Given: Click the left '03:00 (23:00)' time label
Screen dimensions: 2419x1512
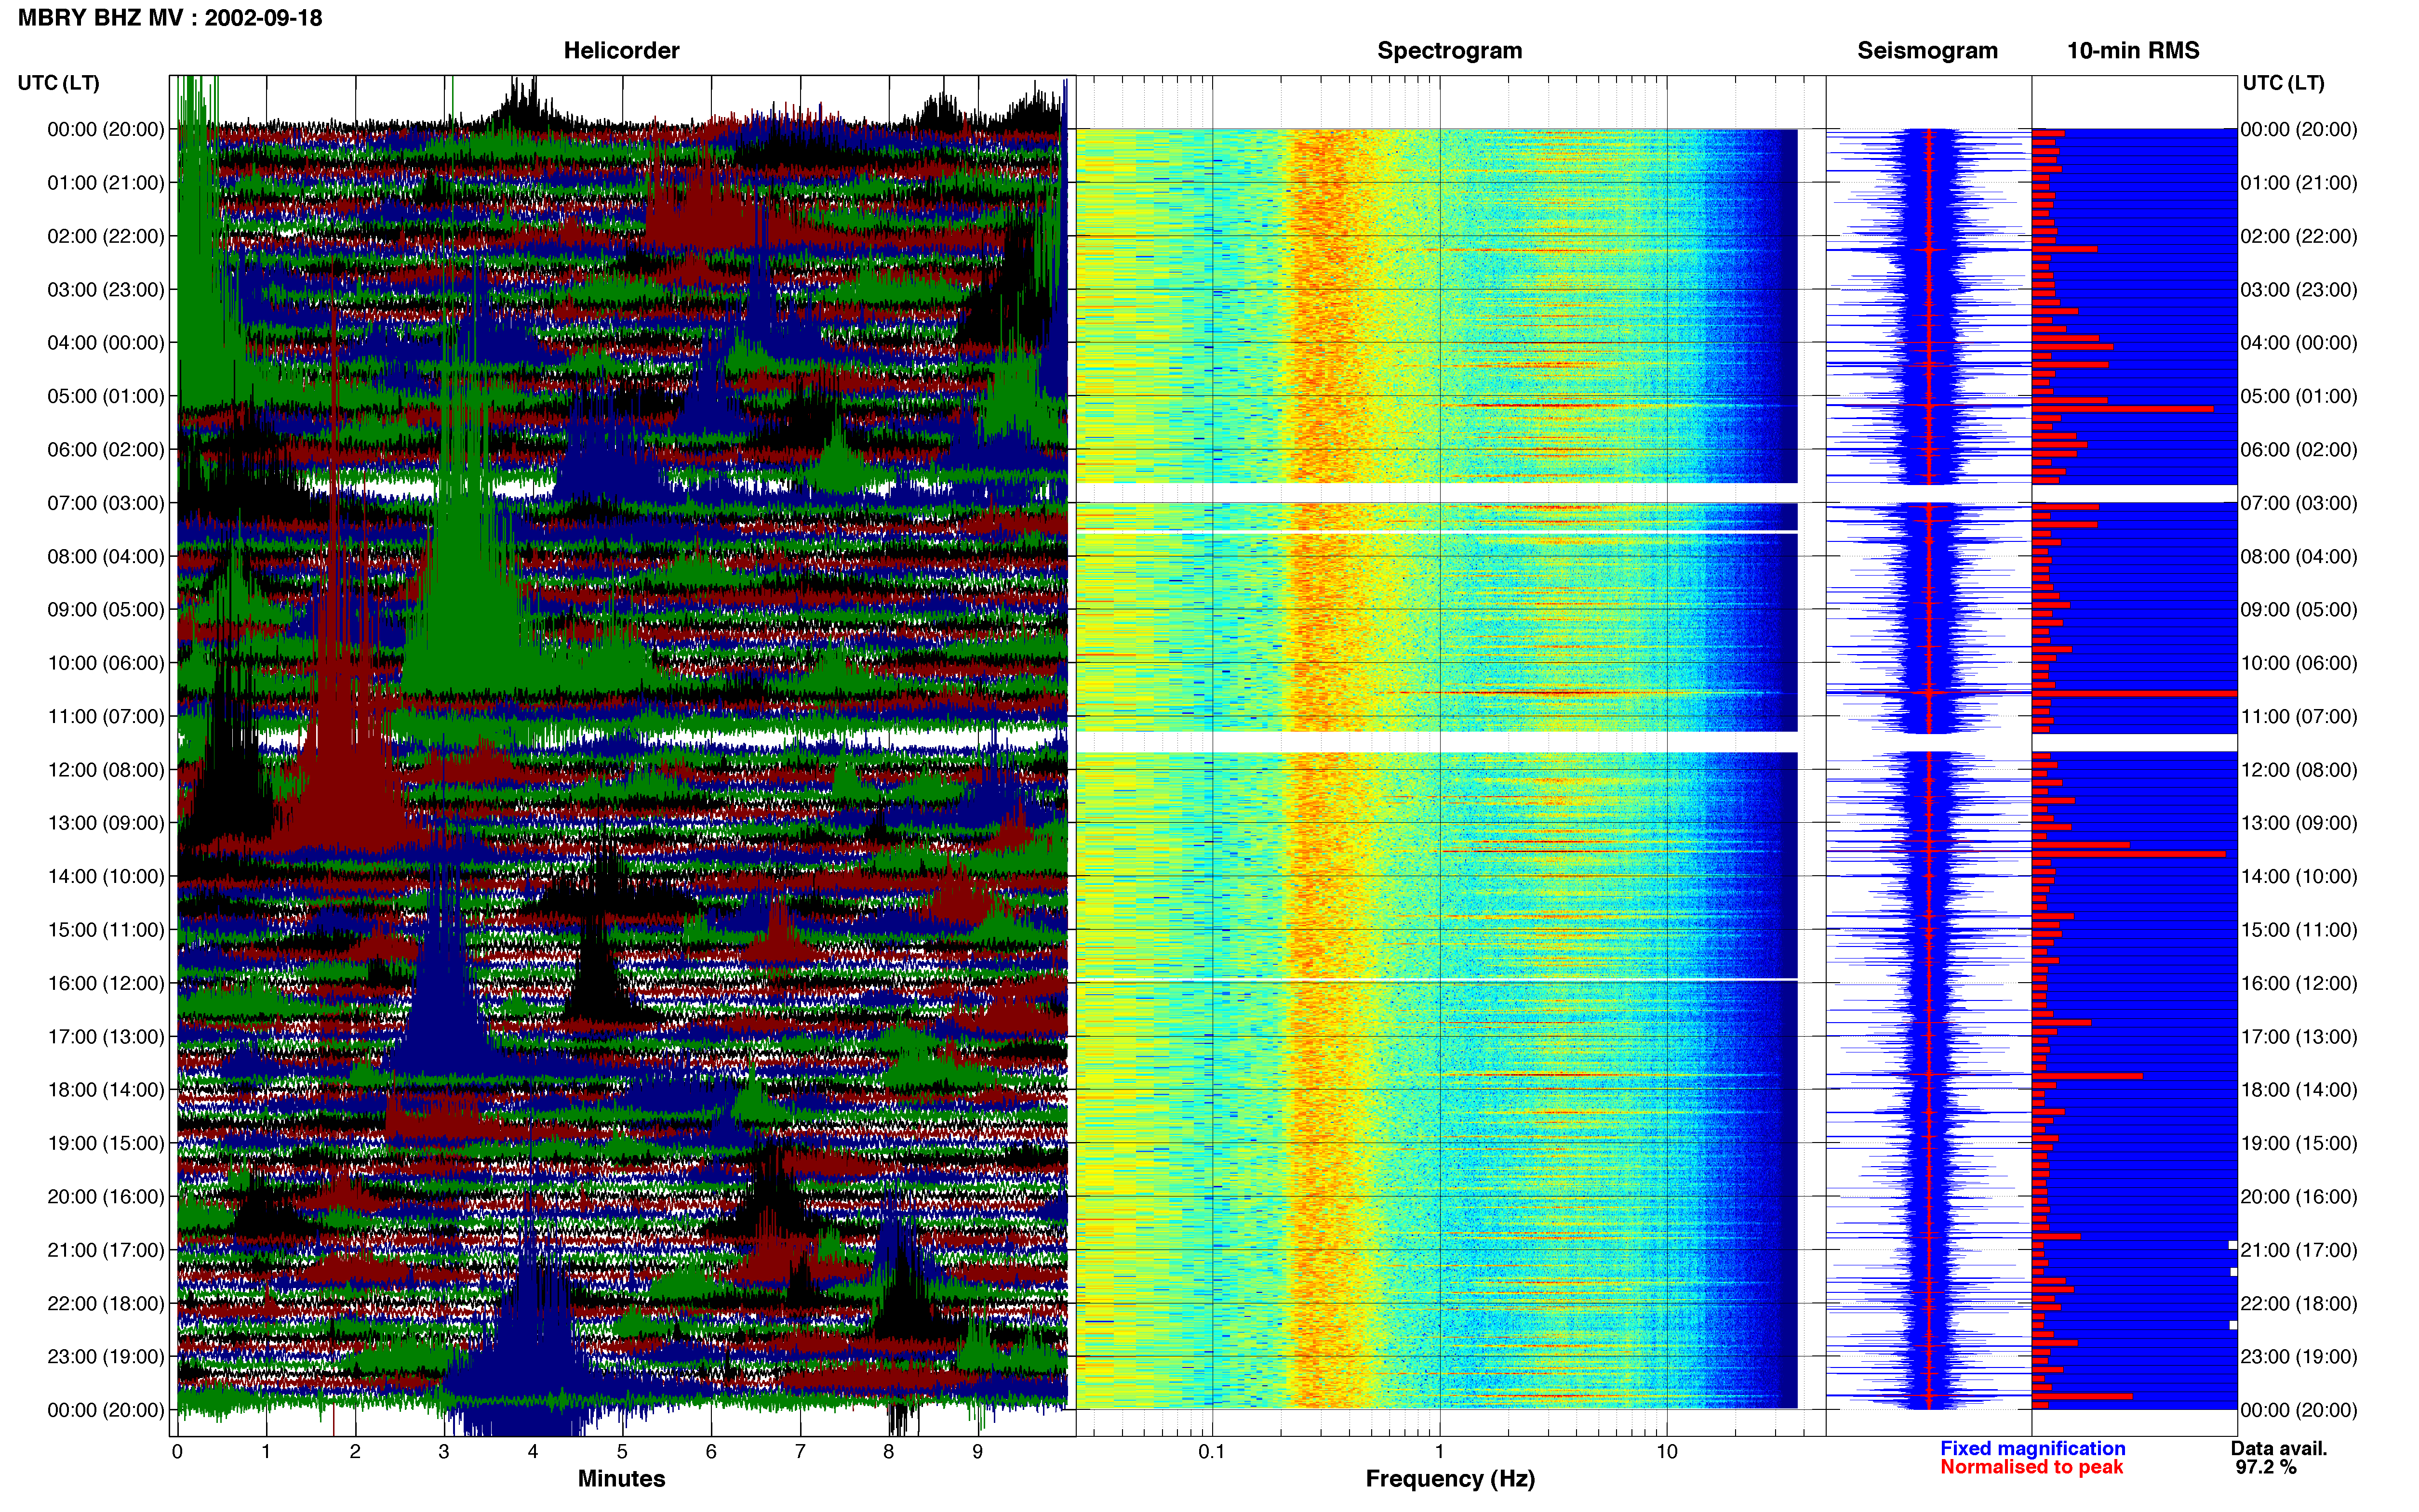Looking at the screenshot, I should 106,290.
